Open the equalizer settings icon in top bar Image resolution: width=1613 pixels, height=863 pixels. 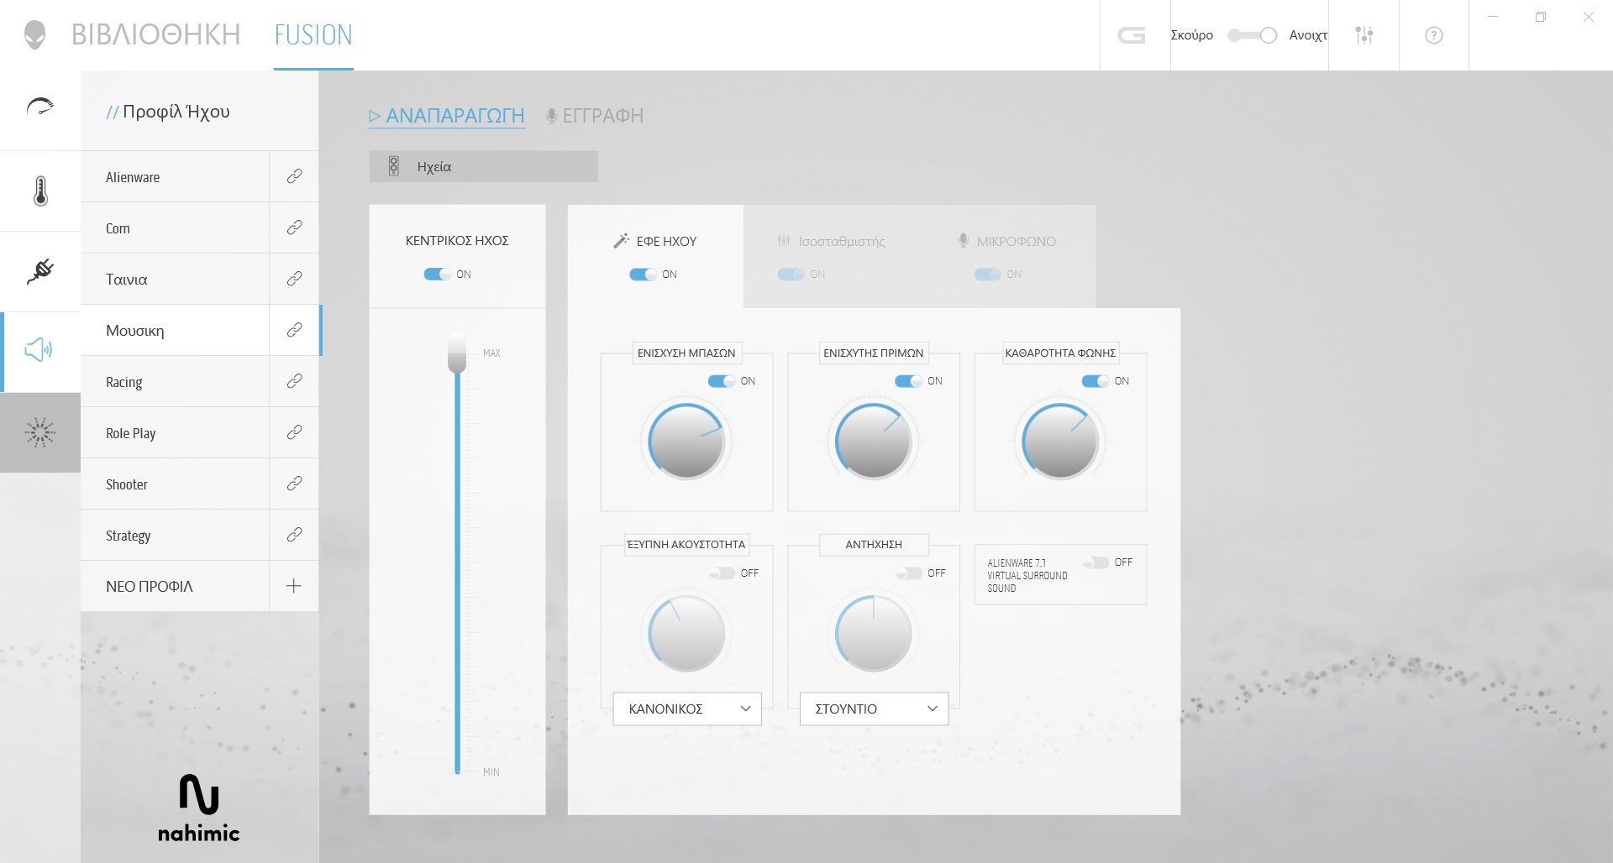1364,35
